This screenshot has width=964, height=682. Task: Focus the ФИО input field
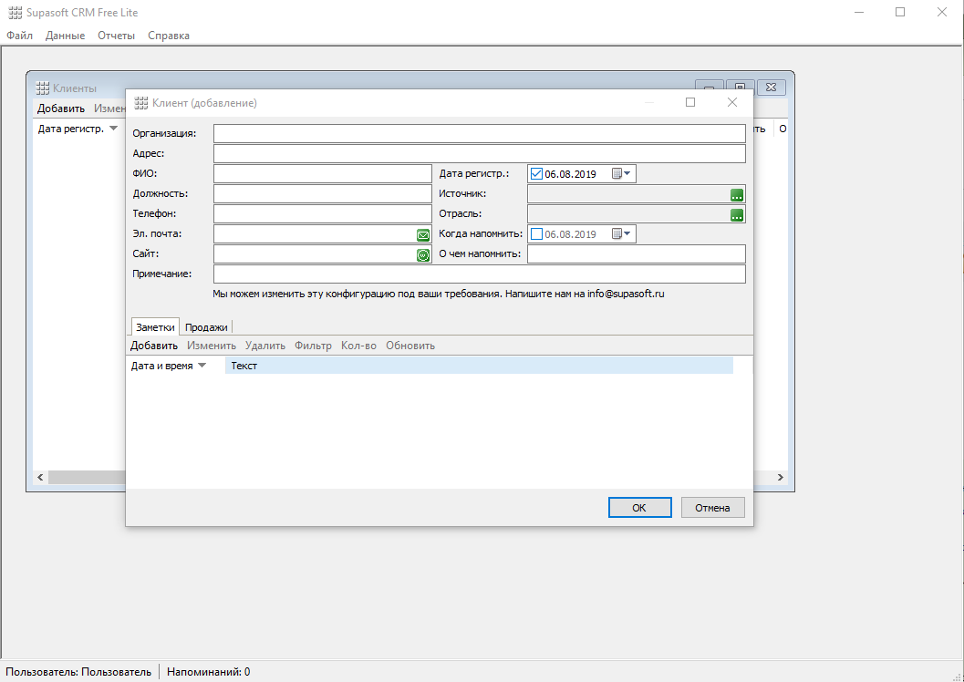tap(323, 174)
